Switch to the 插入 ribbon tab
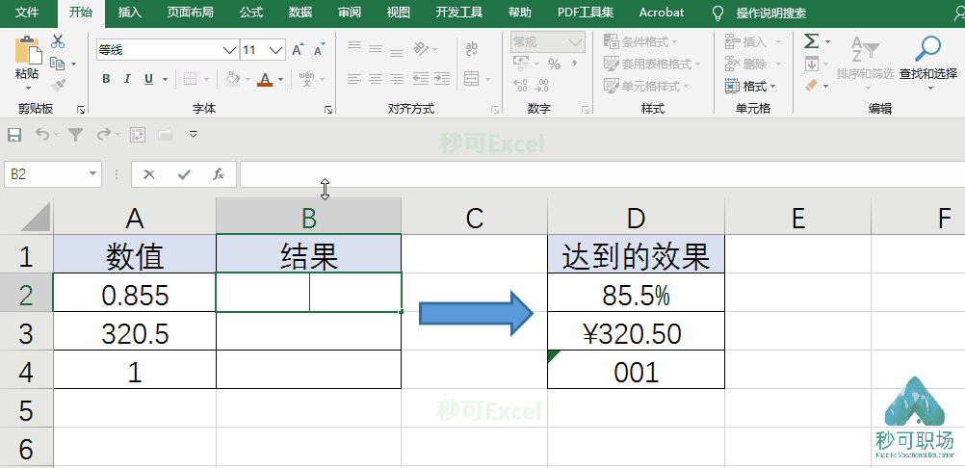965x468 pixels. [x=129, y=13]
